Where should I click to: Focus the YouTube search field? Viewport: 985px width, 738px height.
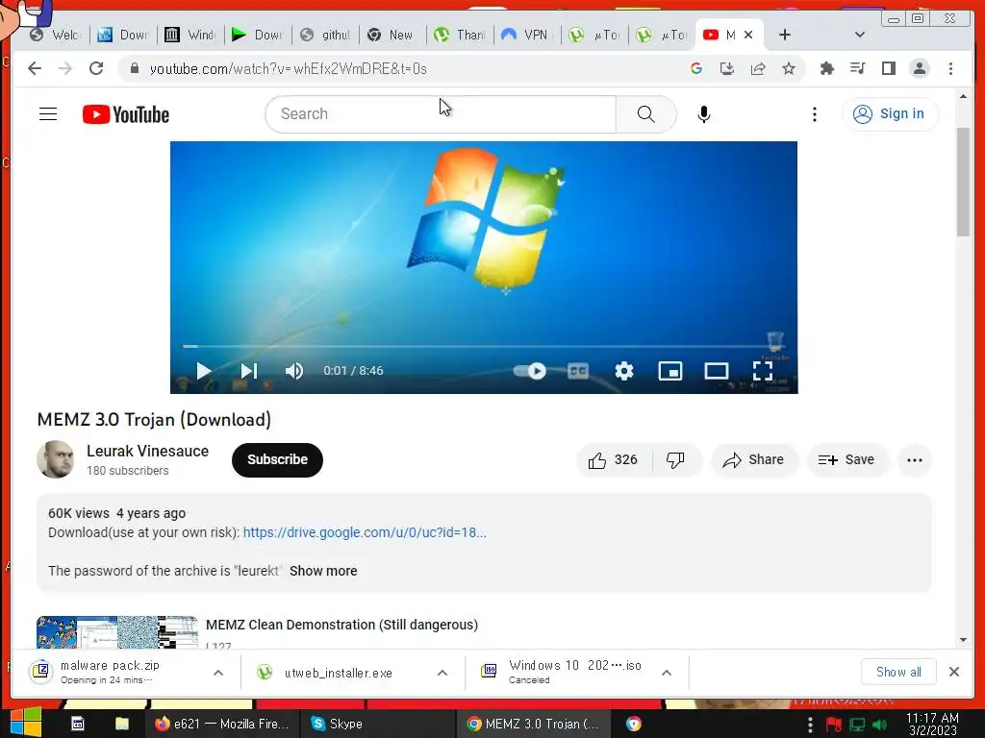pyautogui.click(x=440, y=114)
